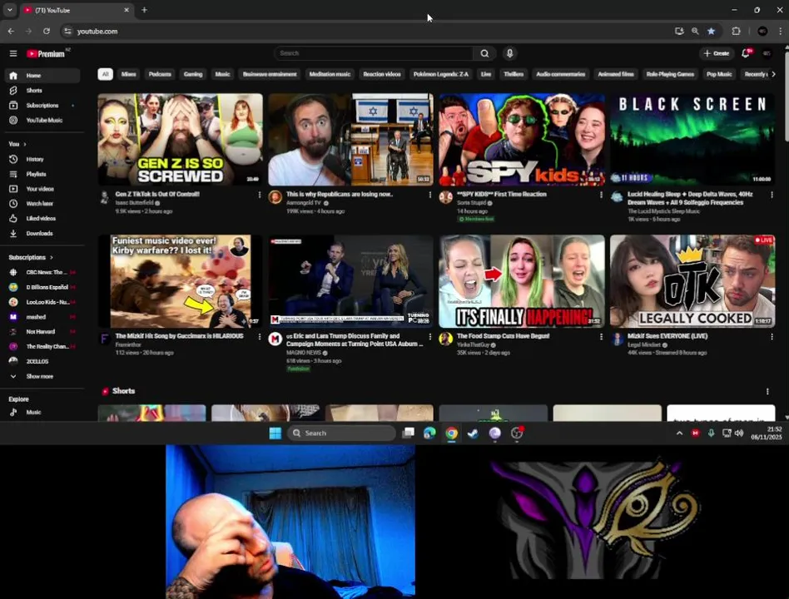Open YouTube Music from the sidebar
Image resolution: width=789 pixels, height=599 pixels.
click(x=42, y=120)
